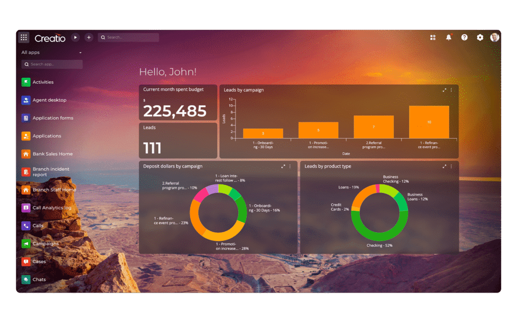521x321 pixels.
Task: Open the settings gear icon
Action: (x=480, y=38)
